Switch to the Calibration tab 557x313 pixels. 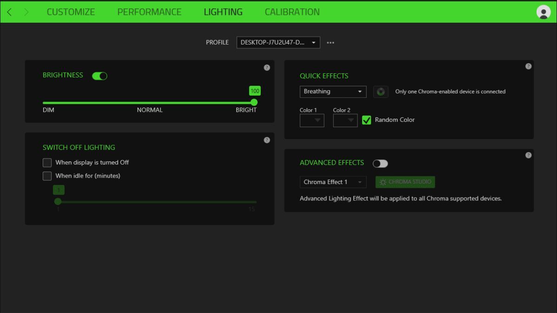click(x=292, y=12)
